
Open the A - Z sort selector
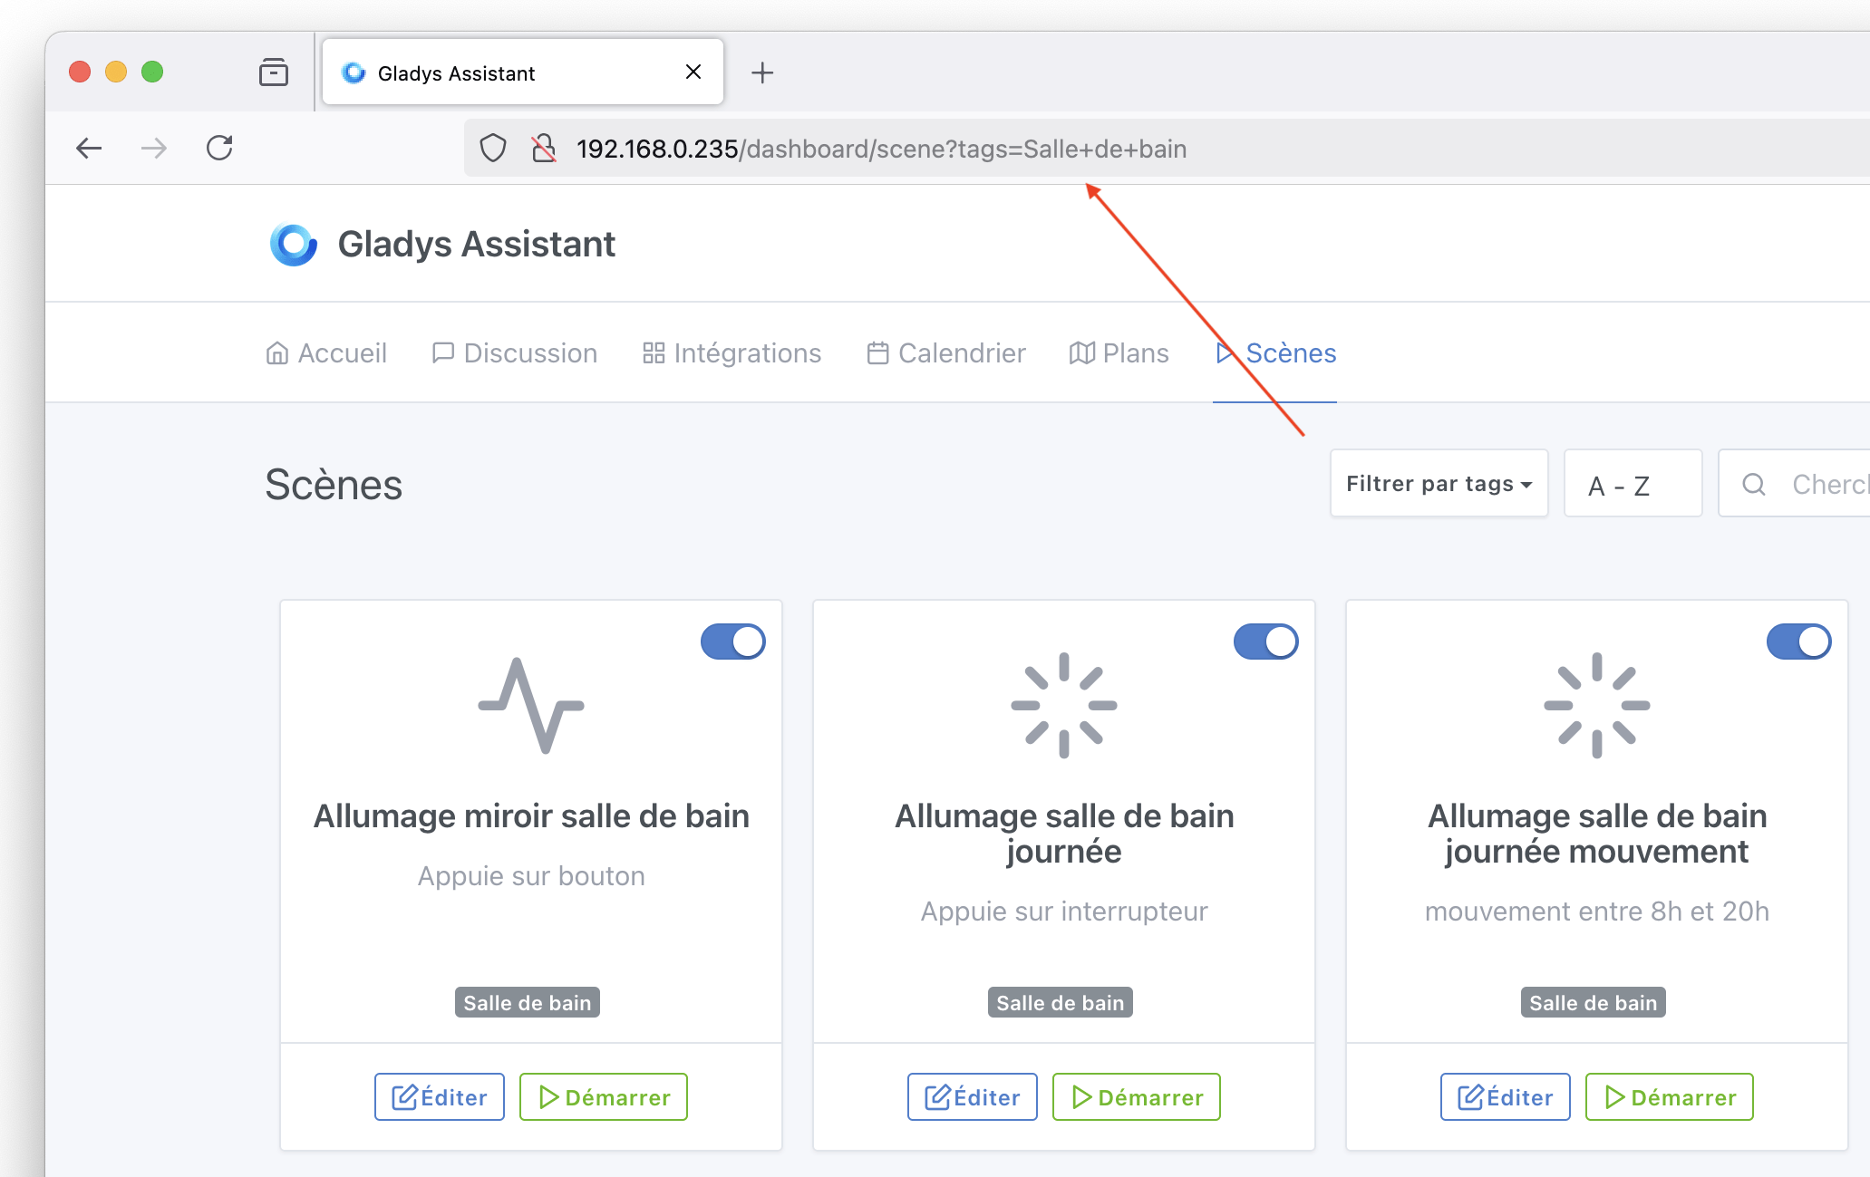click(1633, 485)
